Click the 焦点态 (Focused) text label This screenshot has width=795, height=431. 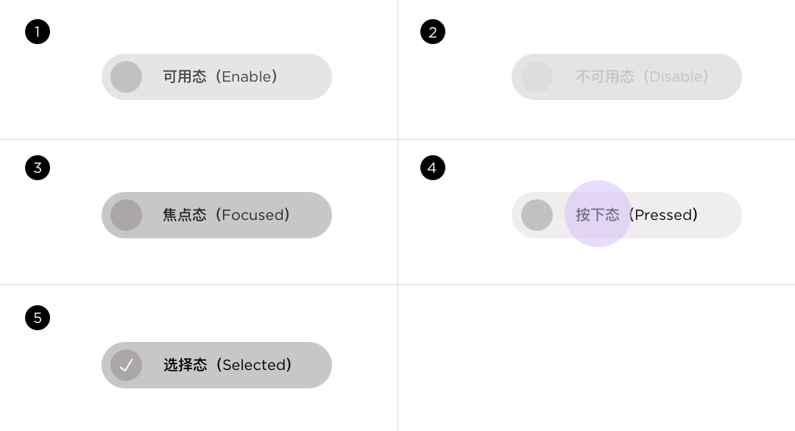[x=226, y=215]
